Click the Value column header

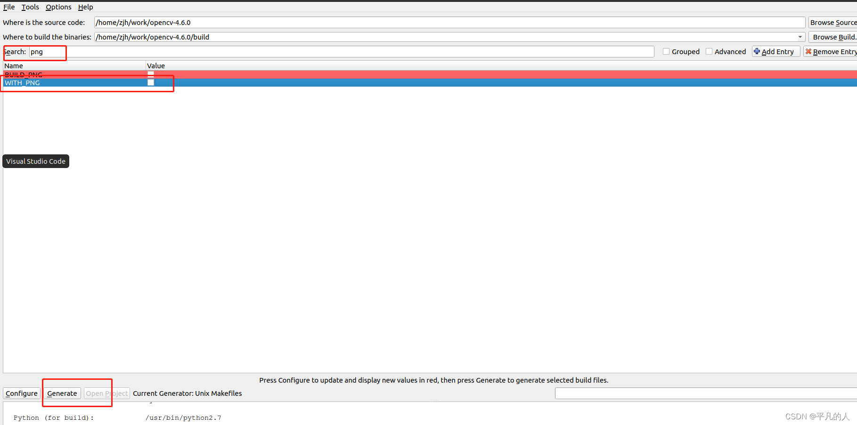click(501, 66)
